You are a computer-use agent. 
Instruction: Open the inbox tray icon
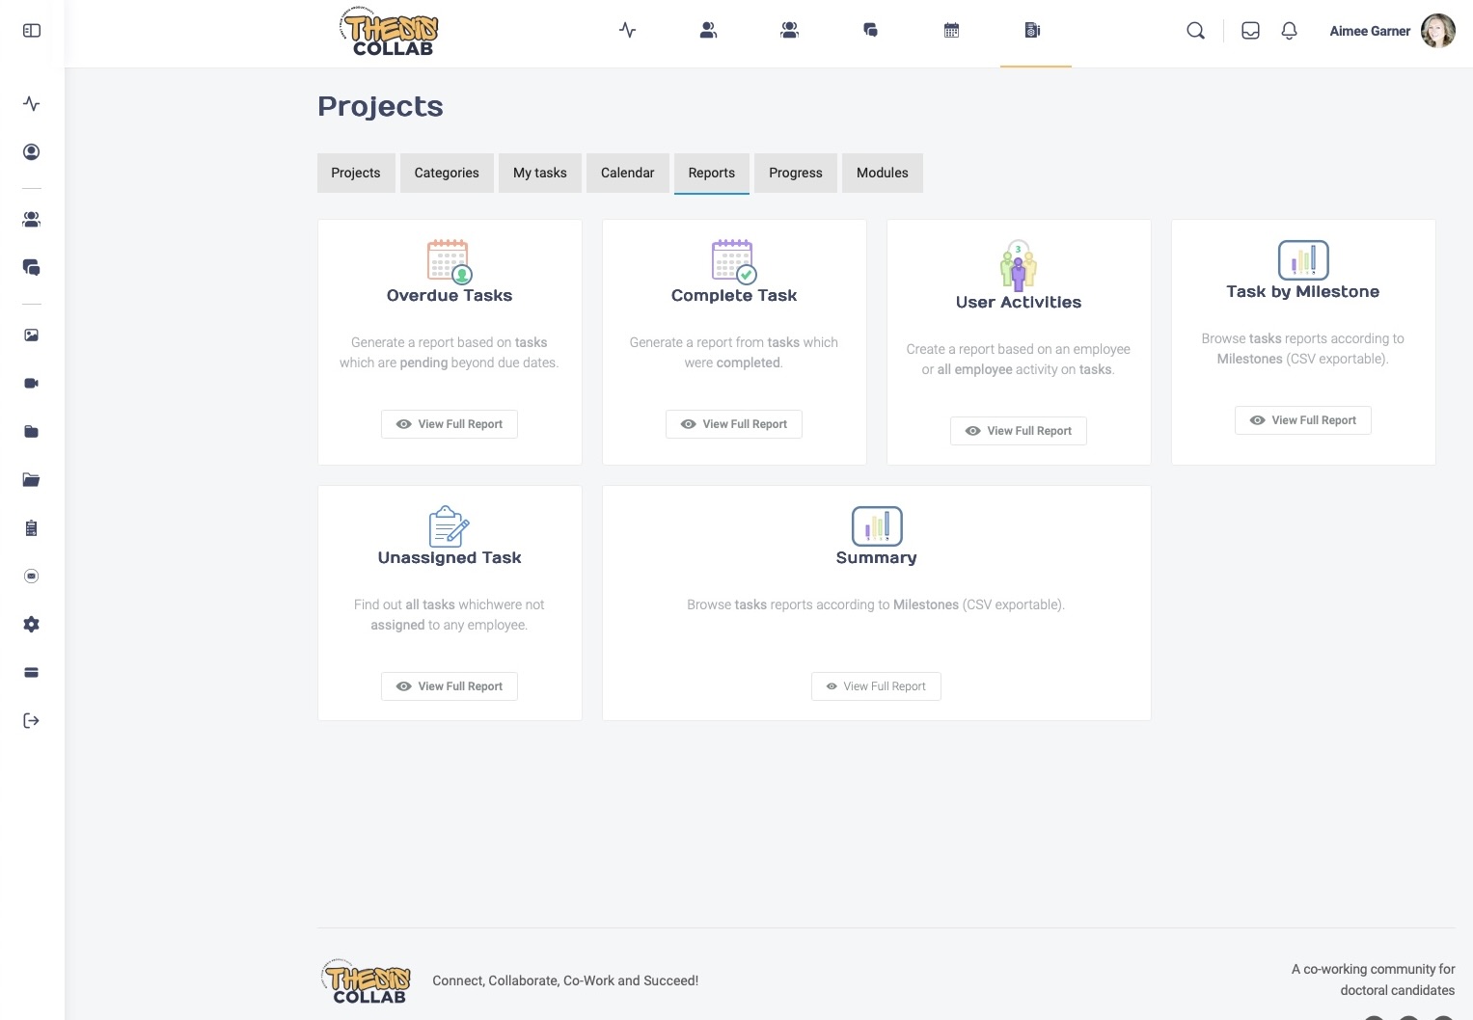click(1250, 31)
